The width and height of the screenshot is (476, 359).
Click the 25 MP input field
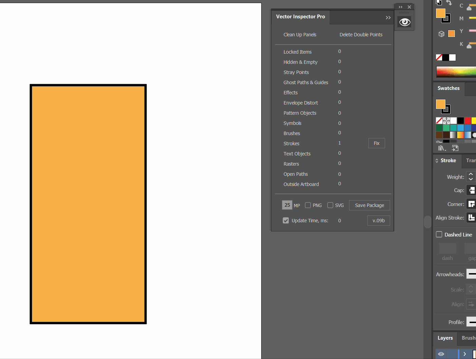coord(287,205)
